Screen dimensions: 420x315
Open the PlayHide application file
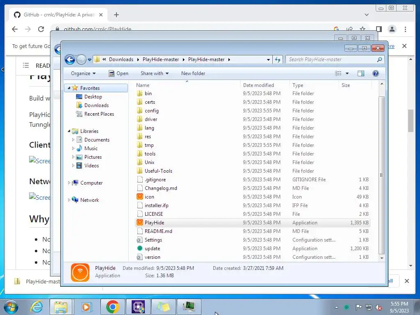tap(154, 223)
